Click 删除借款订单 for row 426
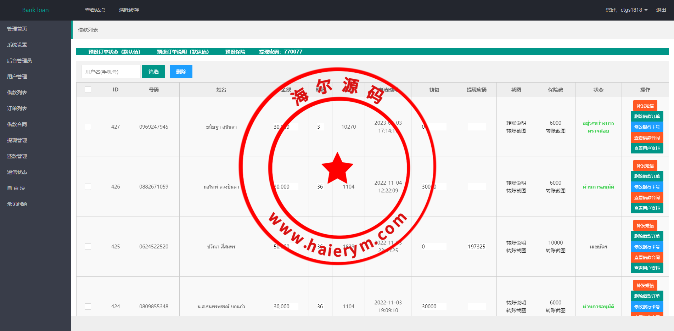Screen dimensions: 674x331 click(647, 176)
